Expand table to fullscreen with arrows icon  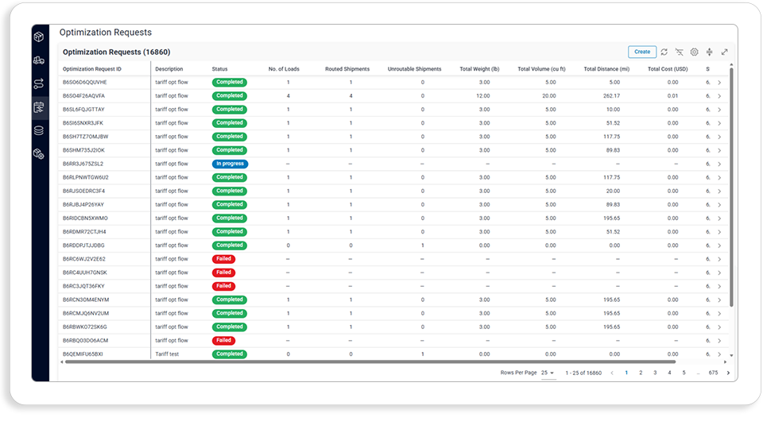[x=725, y=52]
